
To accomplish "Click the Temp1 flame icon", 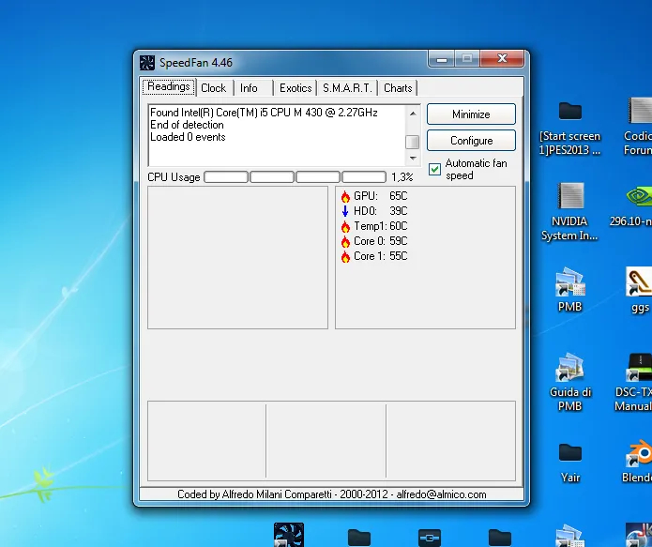I will 345,227.
